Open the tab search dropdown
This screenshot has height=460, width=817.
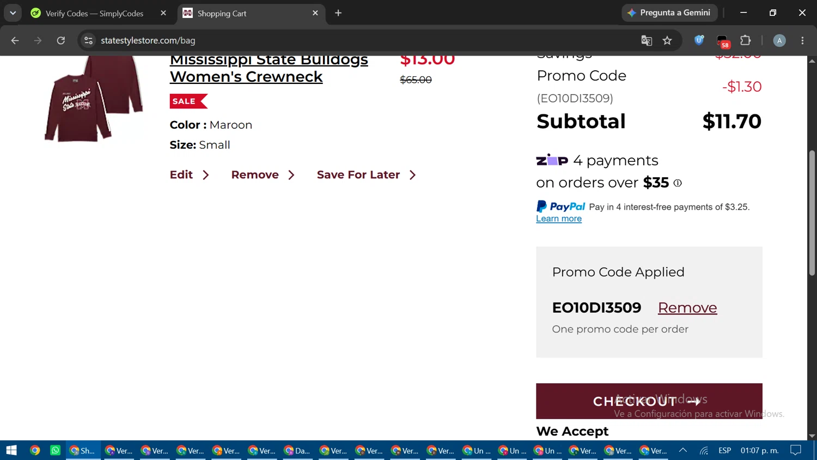[13, 13]
